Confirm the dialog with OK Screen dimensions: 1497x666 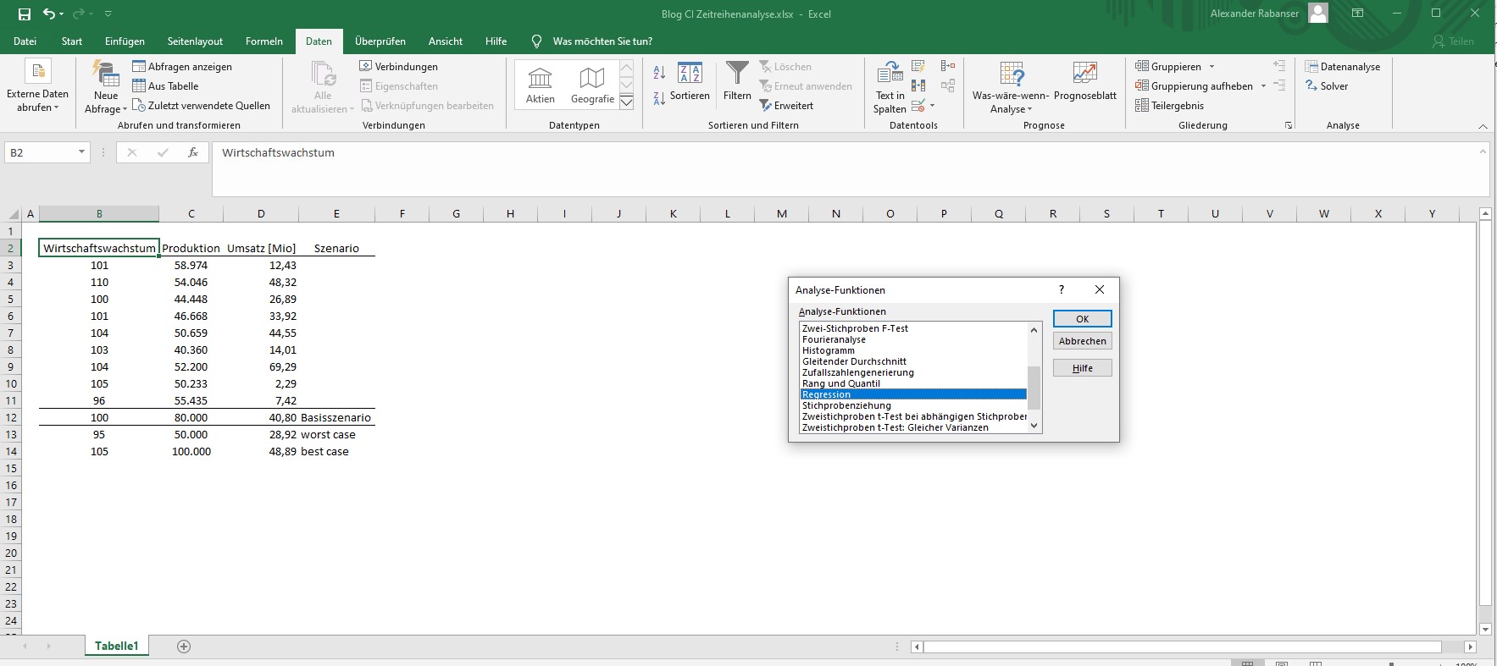point(1082,319)
